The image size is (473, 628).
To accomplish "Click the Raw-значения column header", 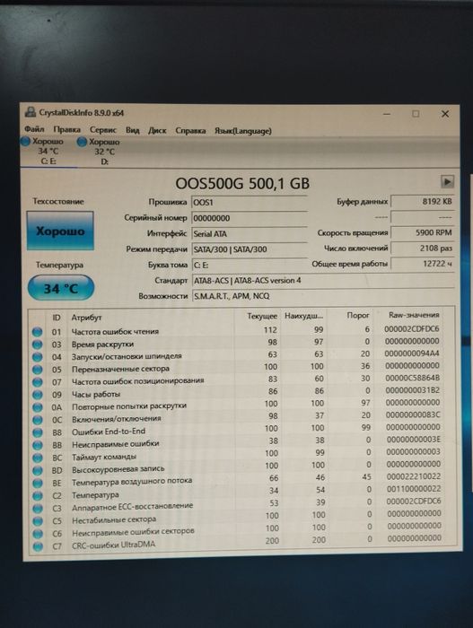I will pyautogui.click(x=414, y=315).
